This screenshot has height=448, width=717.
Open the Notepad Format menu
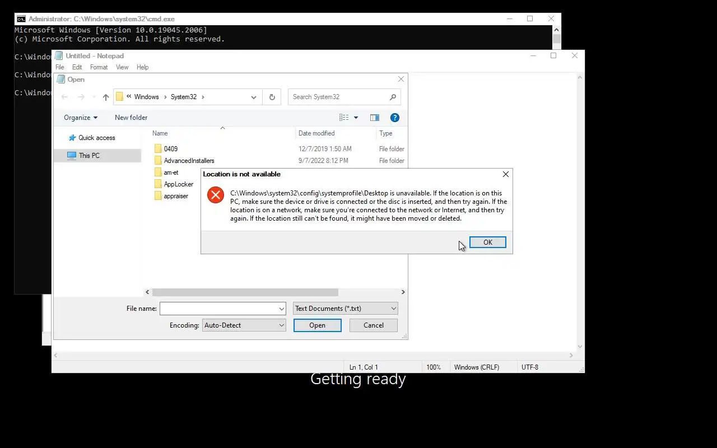(x=99, y=67)
